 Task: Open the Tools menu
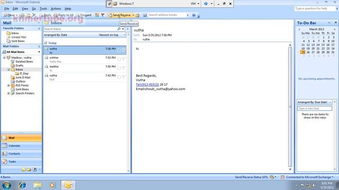[x=43, y=8]
